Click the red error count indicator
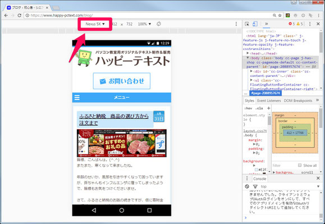Viewport: 325px width, 224px height. point(292,24)
